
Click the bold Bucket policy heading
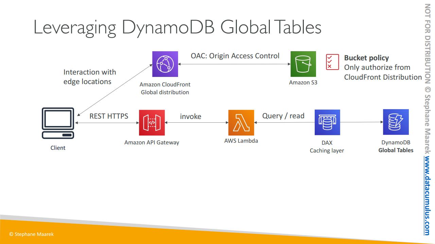click(366, 58)
